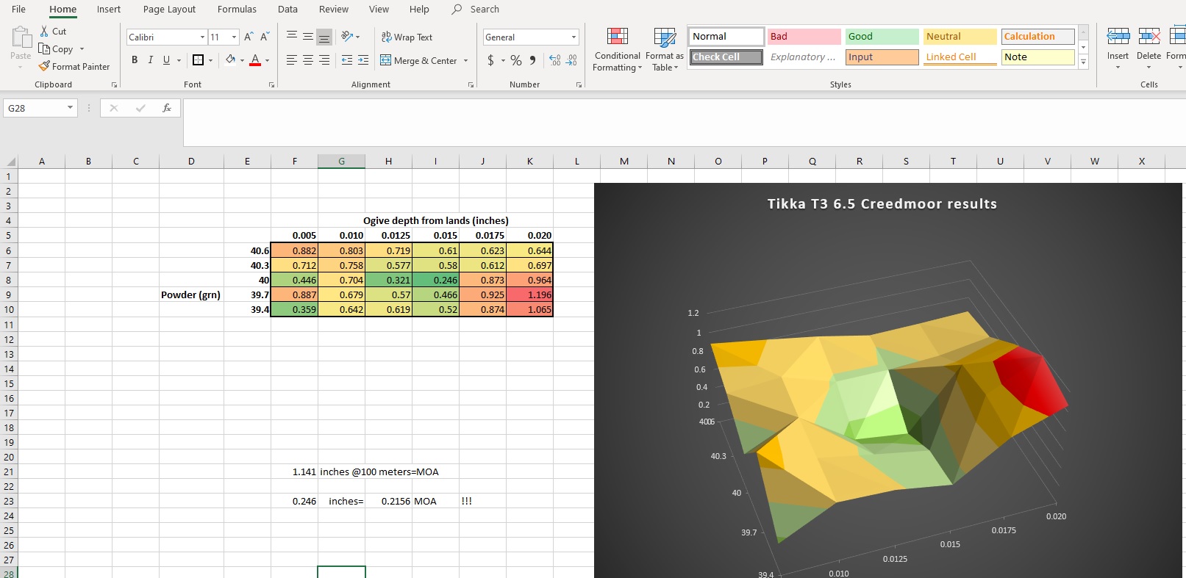Toggle Wrap Text on
Viewport: 1186px width, 578px height.
pyautogui.click(x=407, y=37)
